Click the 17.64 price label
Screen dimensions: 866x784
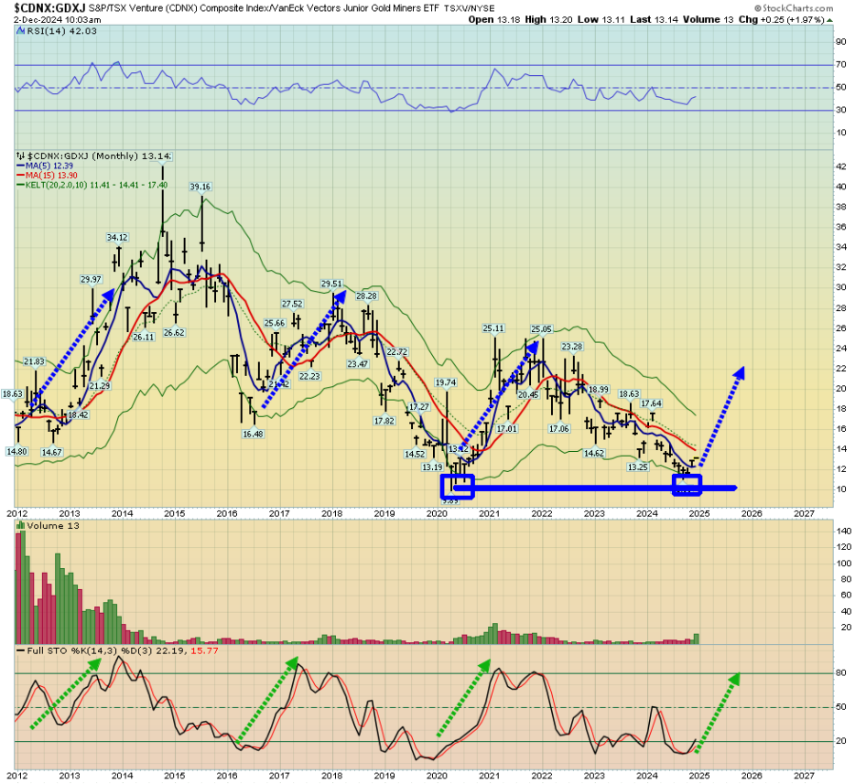click(652, 403)
